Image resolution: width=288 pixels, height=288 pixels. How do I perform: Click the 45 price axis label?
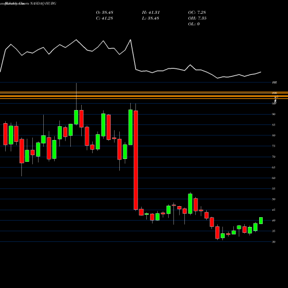tap(274, 210)
